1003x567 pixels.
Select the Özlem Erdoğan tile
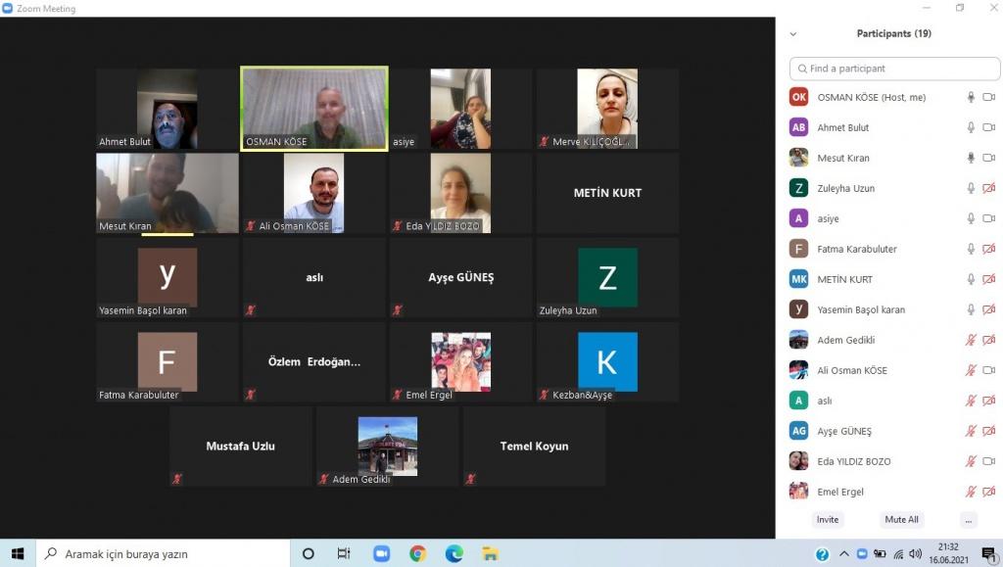314,361
